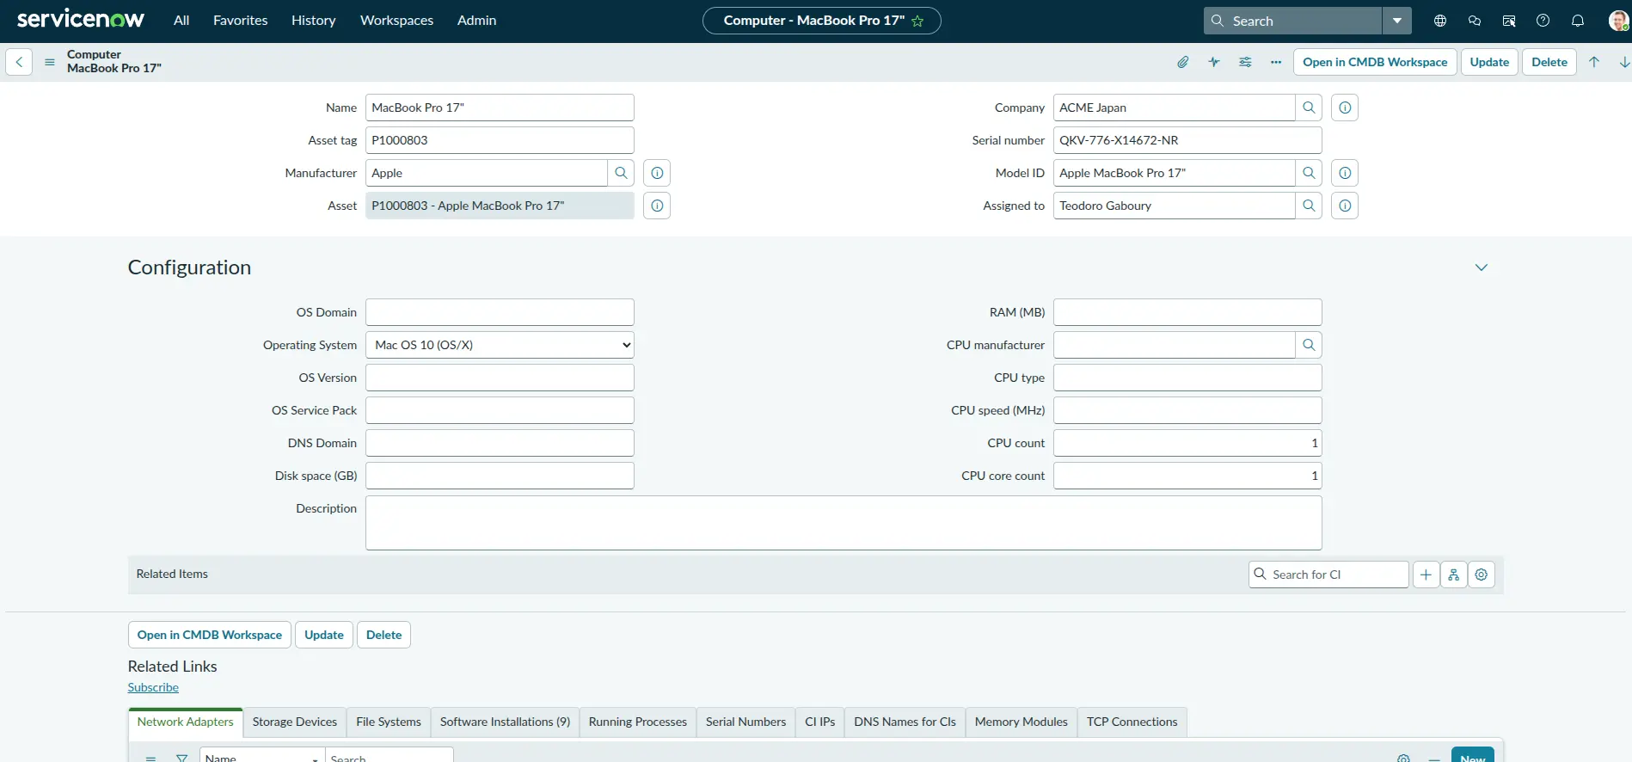Open Related Items settings gear icon

tap(1481, 575)
